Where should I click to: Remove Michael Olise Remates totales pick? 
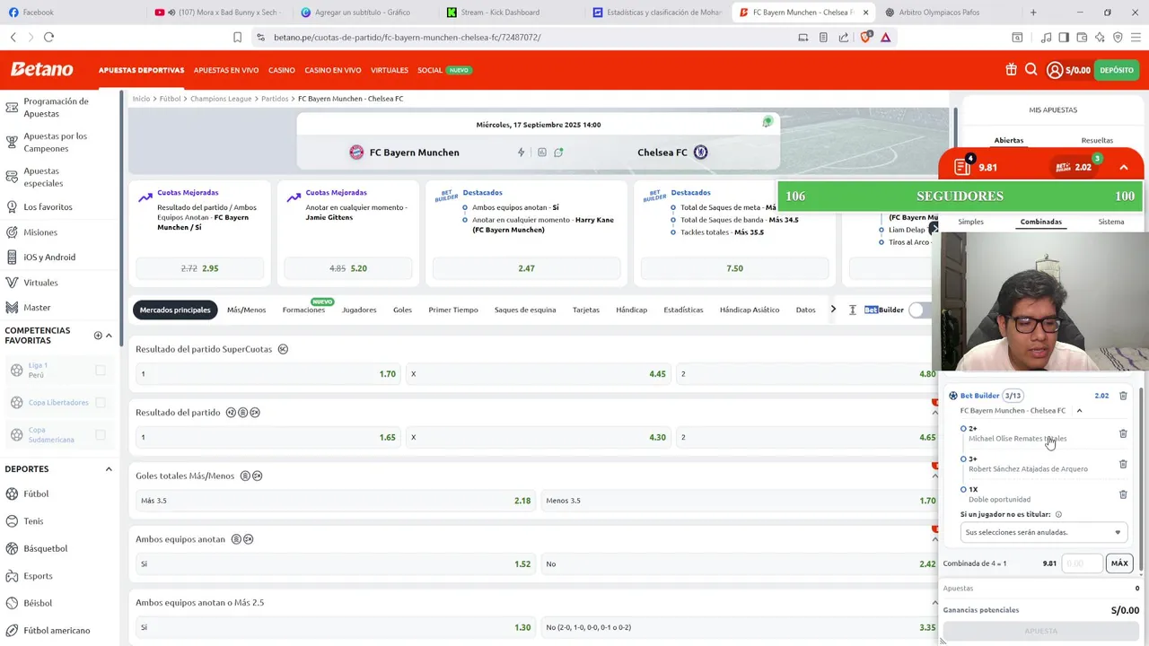point(1123,433)
